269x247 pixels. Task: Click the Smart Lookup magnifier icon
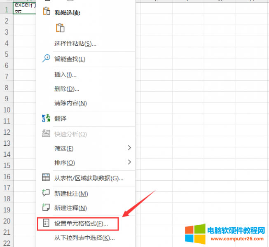pos(46,58)
